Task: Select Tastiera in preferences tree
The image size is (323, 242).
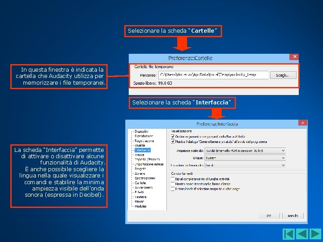Action: pyautogui.click(x=140, y=197)
